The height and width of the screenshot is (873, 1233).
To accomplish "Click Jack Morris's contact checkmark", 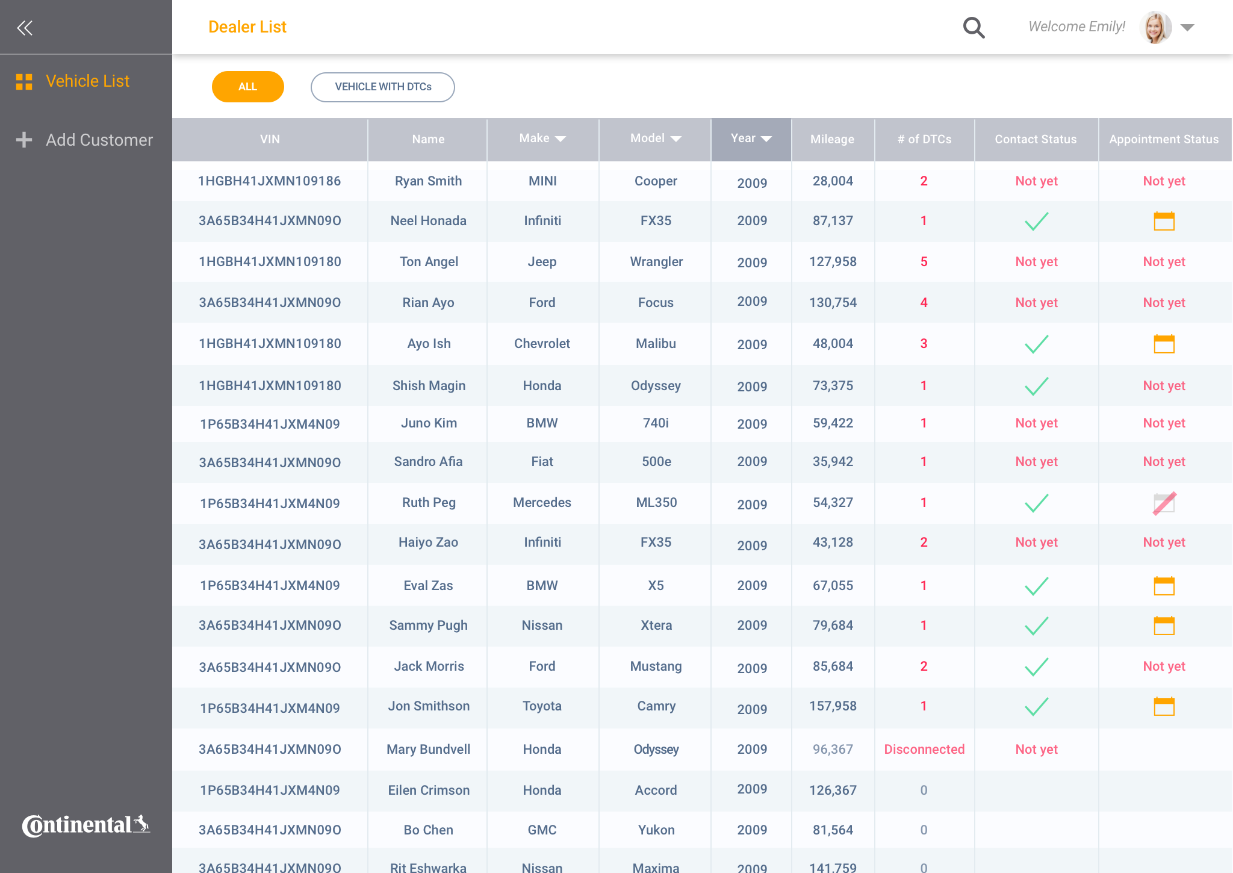I will 1036,666.
